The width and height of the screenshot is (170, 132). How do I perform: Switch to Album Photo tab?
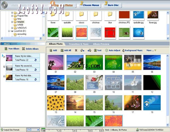(x=56, y=44)
